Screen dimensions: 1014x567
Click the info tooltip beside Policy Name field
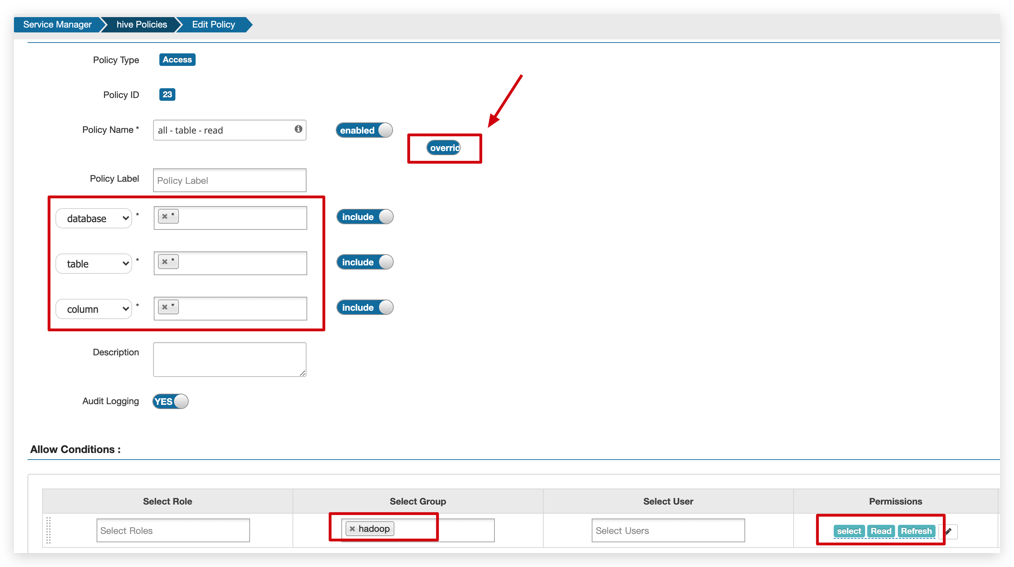[298, 129]
